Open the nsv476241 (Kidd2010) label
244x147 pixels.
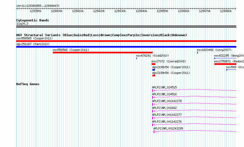coord(152,56)
